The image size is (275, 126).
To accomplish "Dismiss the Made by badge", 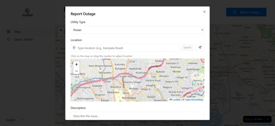I will (x=268, y=119).
